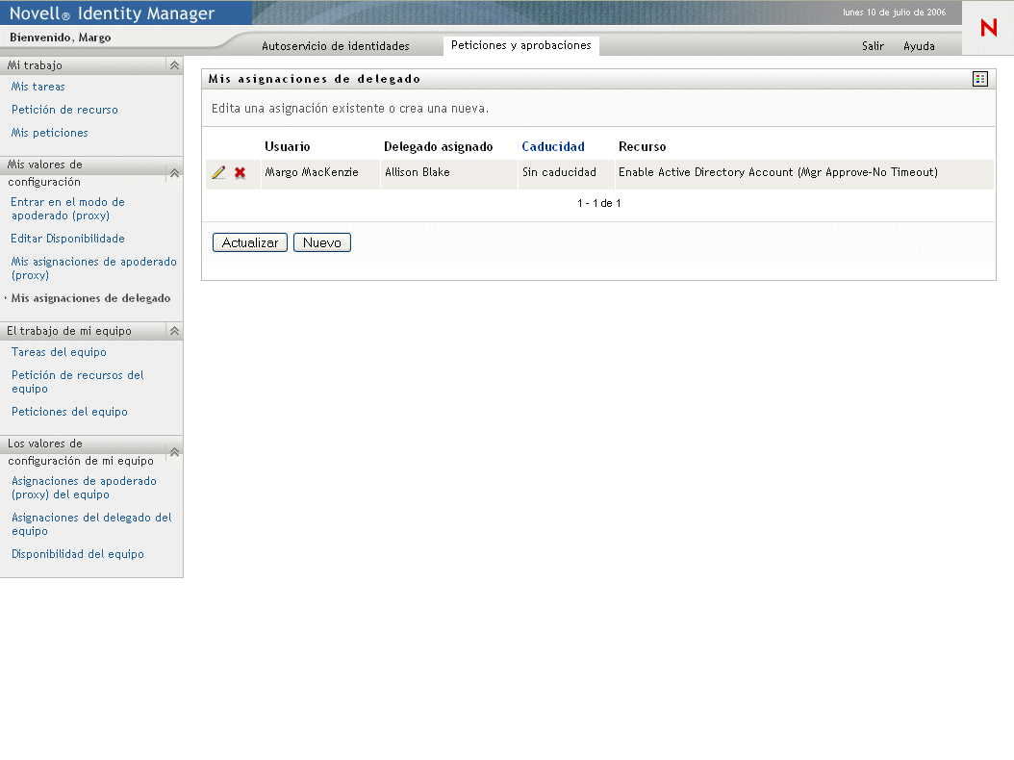Screen dimensions: 1014x760
Task: Open Entrar en el modo de apoderado
Action: (68, 209)
